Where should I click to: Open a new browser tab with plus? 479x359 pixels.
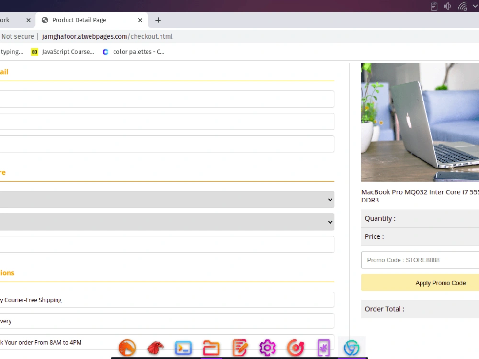(x=158, y=20)
